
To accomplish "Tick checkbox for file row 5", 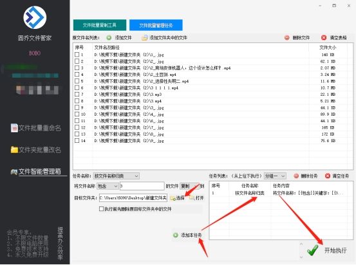I will tap(77, 81).
